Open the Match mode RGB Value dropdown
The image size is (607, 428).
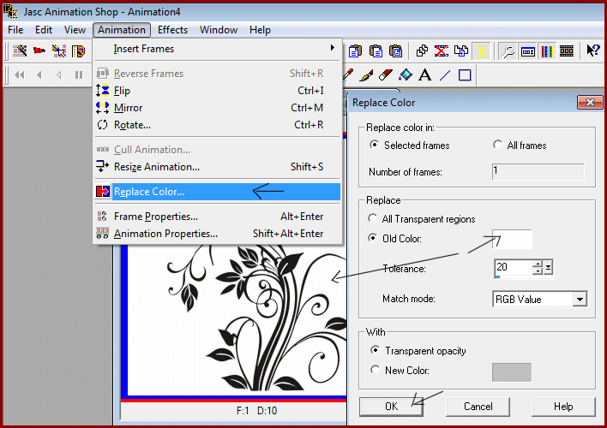click(580, 300)
